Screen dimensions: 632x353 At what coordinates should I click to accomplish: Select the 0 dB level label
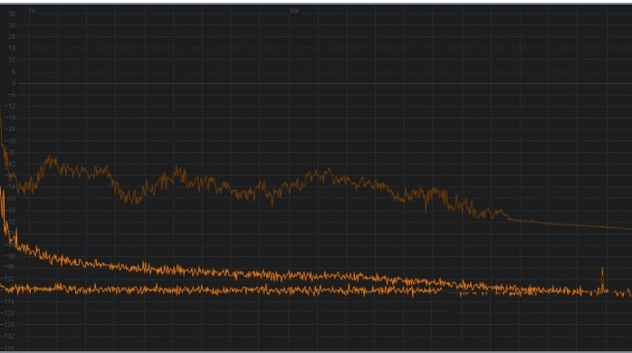14,83
